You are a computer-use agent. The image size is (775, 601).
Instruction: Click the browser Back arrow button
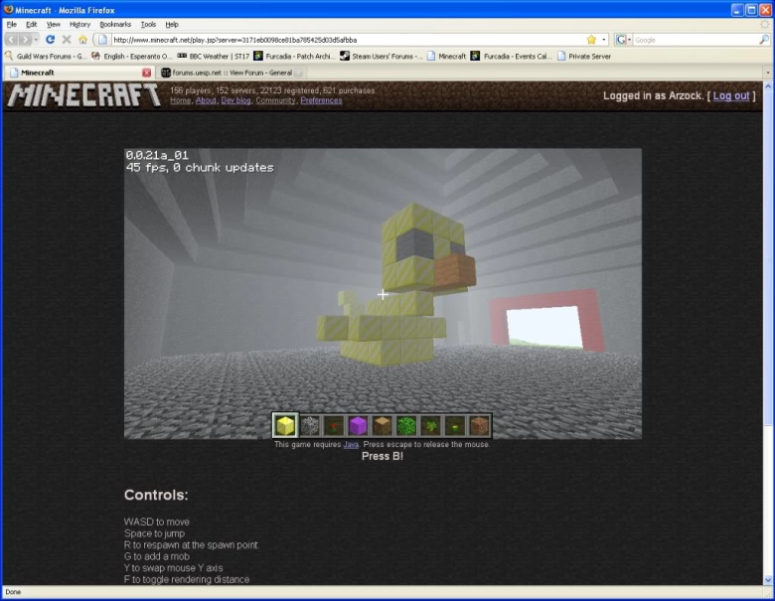click(12, 40)
